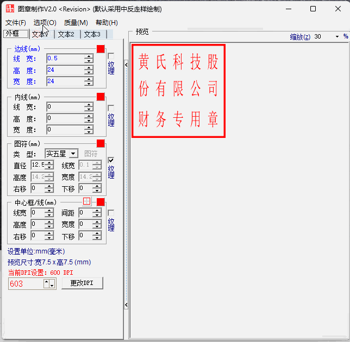Click the 设置单位:mm(毫米) text
The width and height of the screenshot is (350, 342).
36,251
